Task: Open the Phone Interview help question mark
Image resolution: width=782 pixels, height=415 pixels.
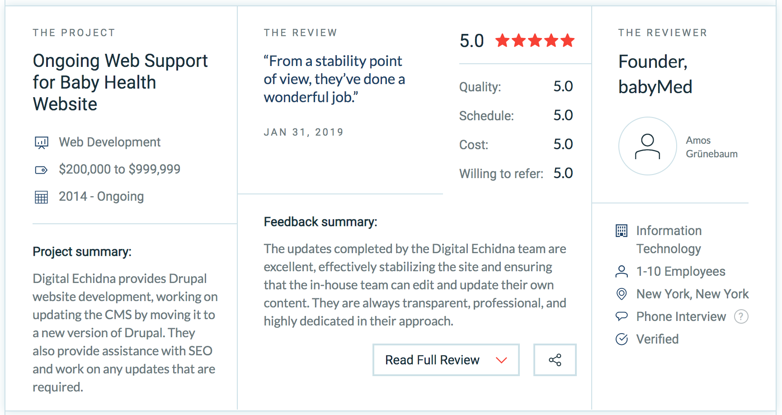Action: tap(741, 316)
